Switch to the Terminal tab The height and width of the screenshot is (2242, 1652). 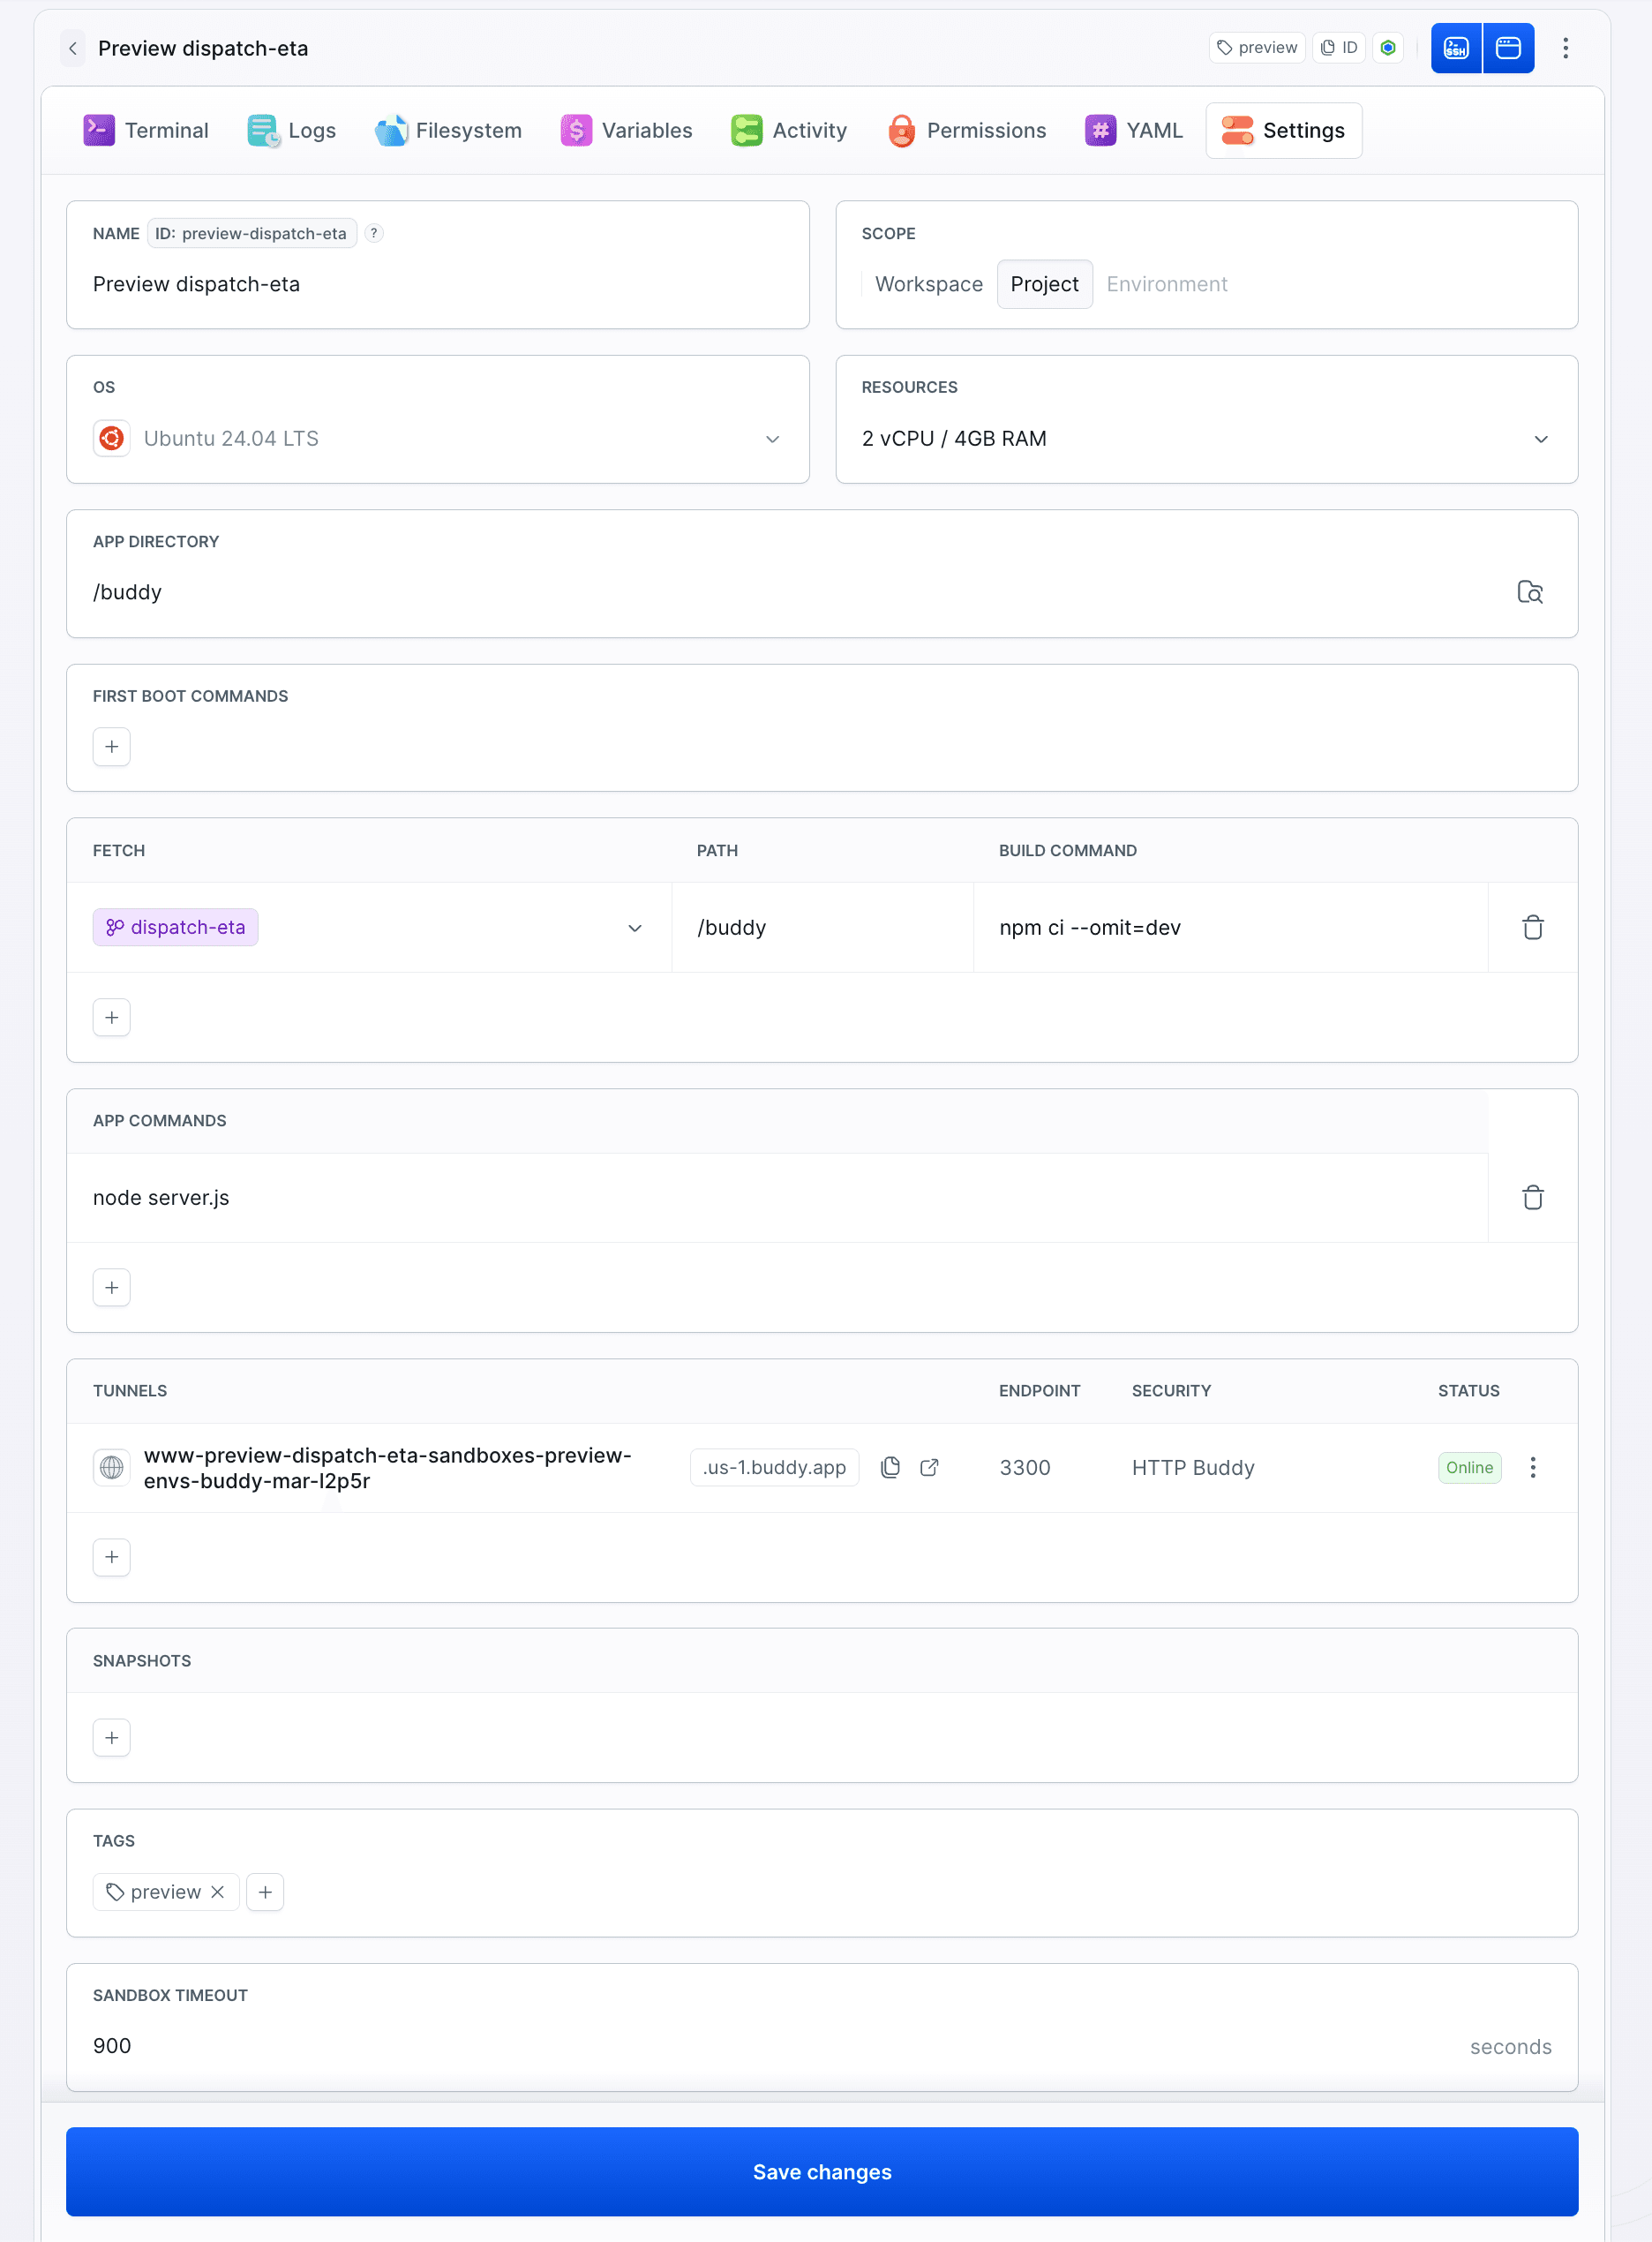coord(146,130)
